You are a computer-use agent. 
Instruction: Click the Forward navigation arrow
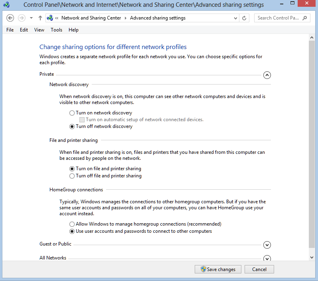[22, 18]
